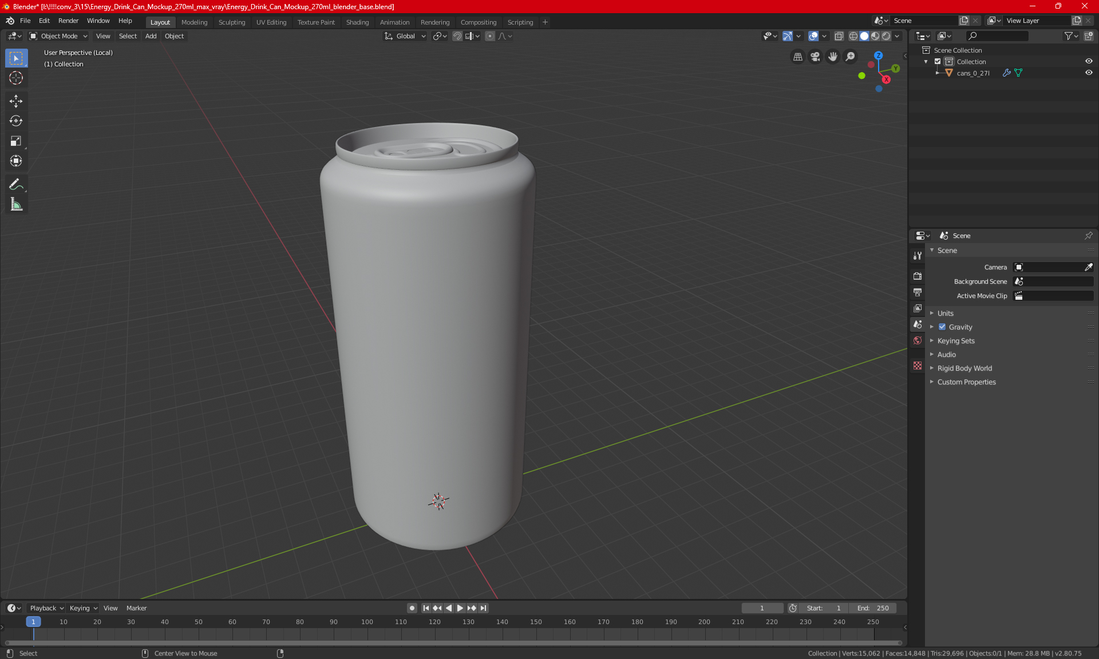Uncheck the Gravity checkbox
1099x659 pixels.
coord(942,327)
